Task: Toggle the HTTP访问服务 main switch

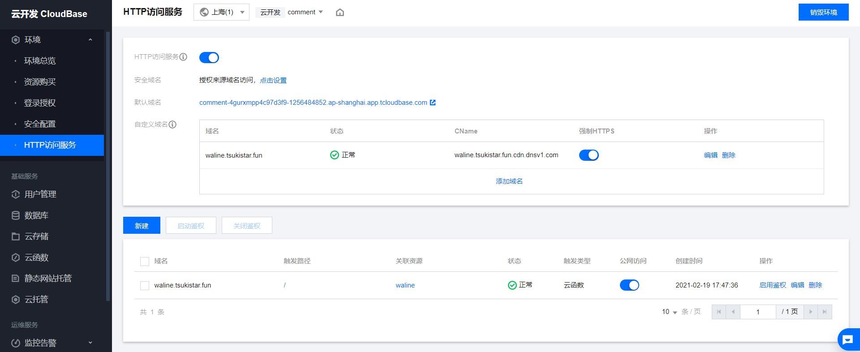Action: (x=209, y=57)
